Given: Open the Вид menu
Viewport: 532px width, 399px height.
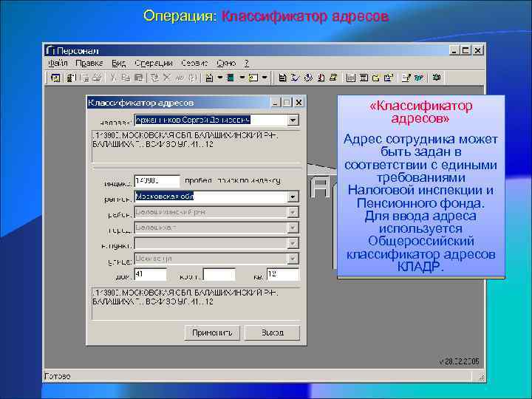Looking at the screenshot, I should click(x=119, y=64).
